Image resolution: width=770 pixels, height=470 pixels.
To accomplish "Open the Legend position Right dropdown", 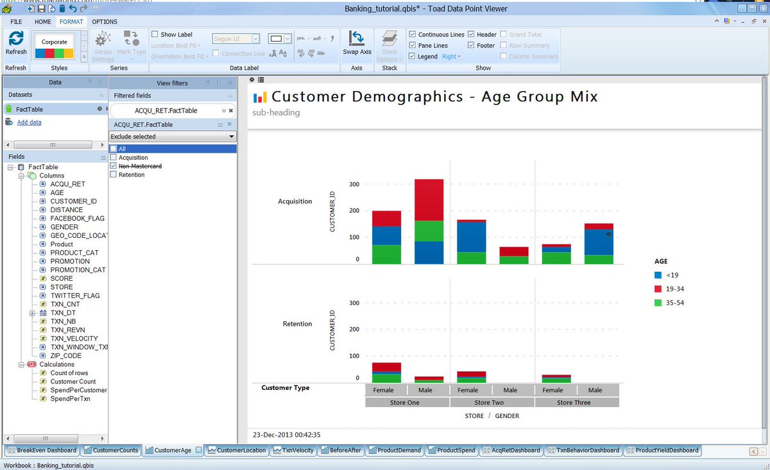I will pyautogui.click(x=451, y=57).
